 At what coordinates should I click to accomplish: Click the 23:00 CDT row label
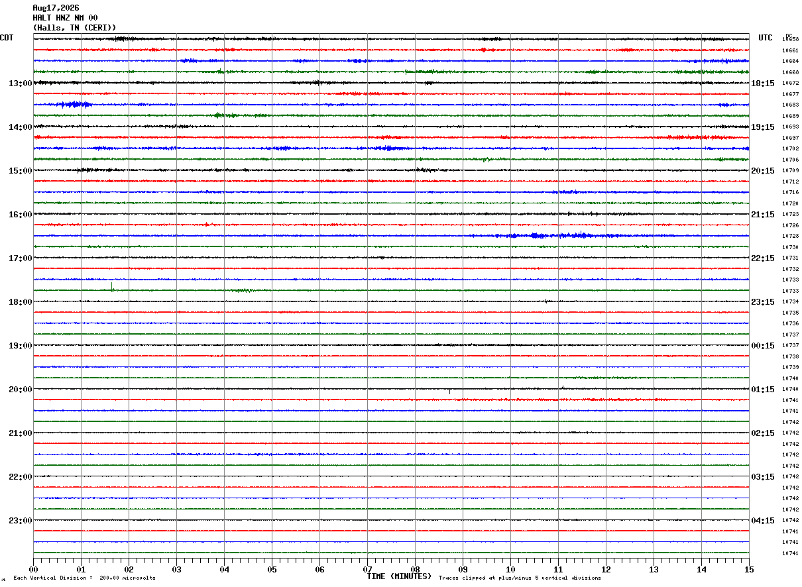coord(20,521)
